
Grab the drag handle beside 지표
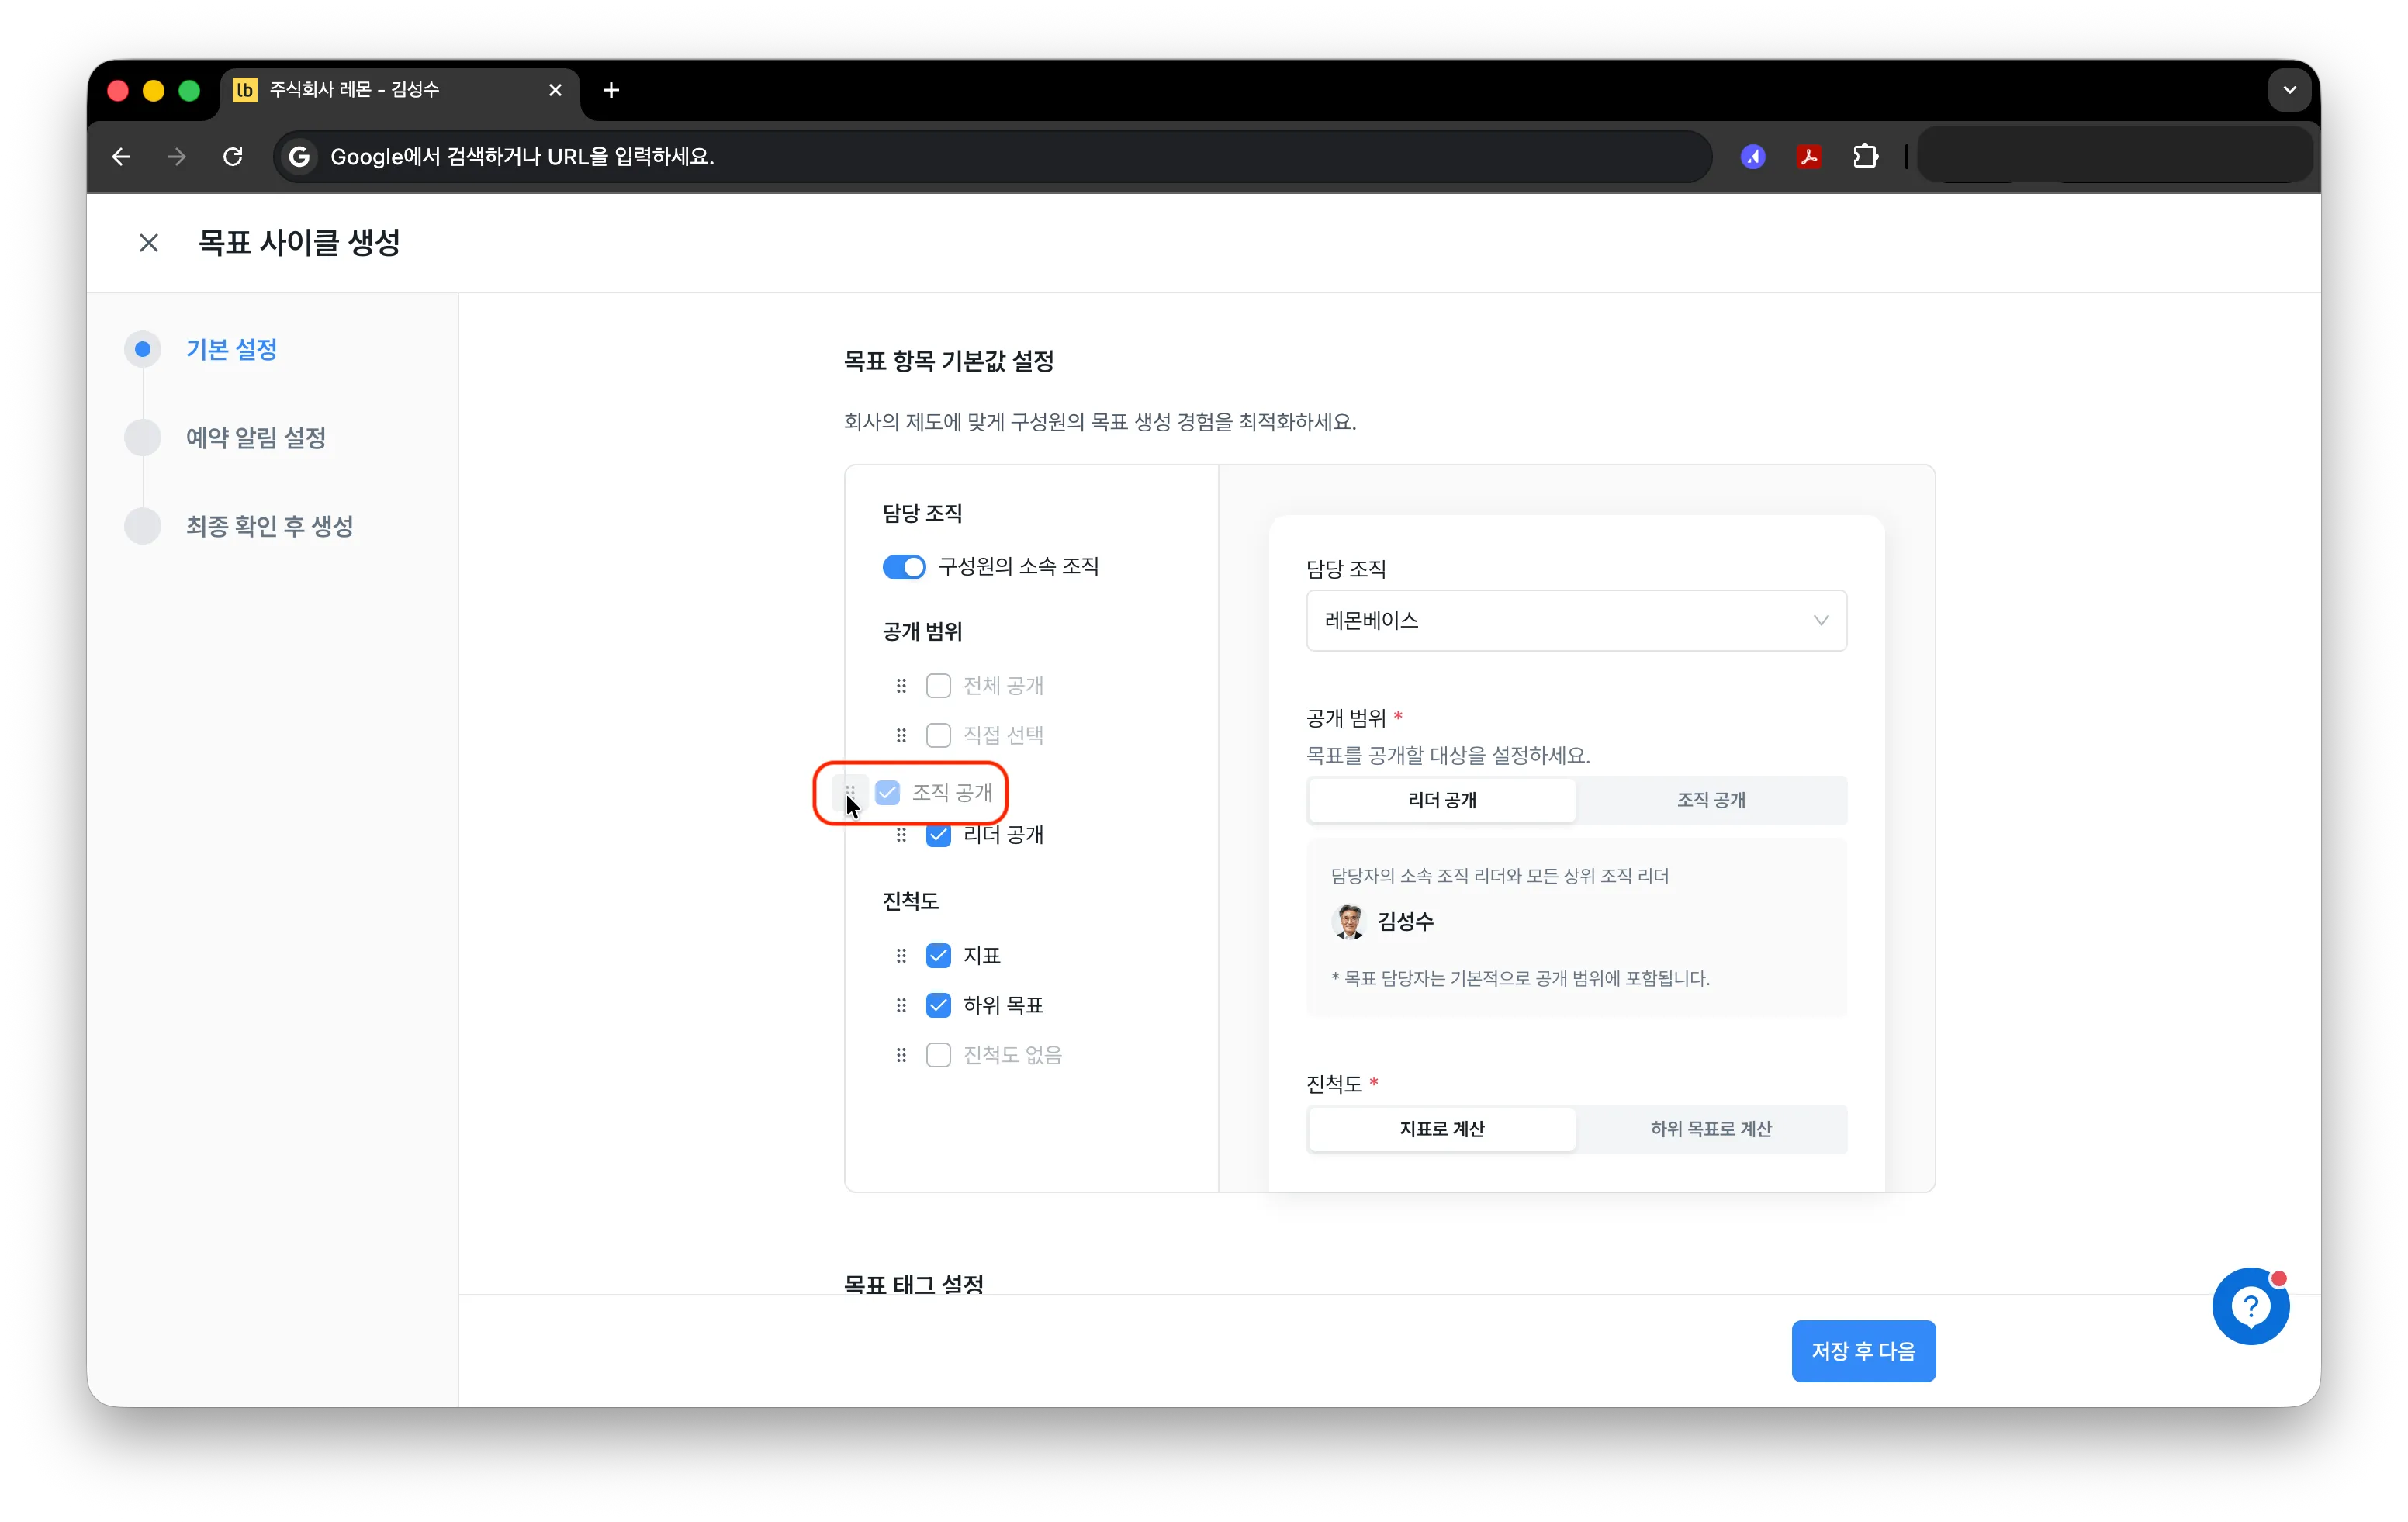pos(901,956)
